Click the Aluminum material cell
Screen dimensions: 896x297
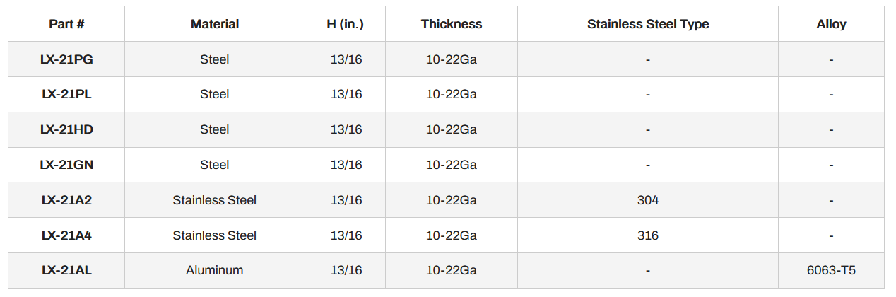[215, 270]
